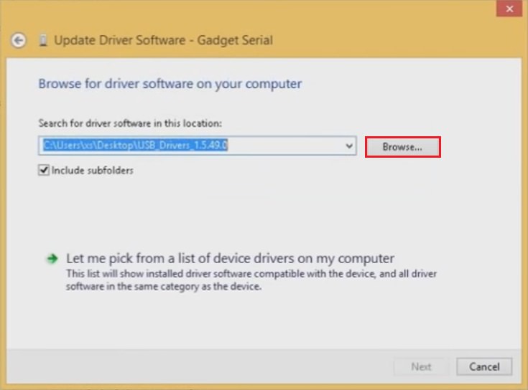This screenshot has width=528, height=390.
Task: Open 'Let me pick from a list' option
Action: pyautogui.click(x=230, y=258)
